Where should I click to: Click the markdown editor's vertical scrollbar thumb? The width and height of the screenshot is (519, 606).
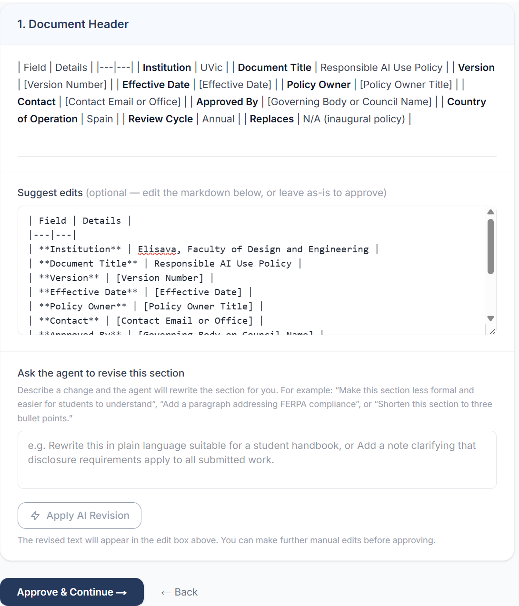[x=490, y=247]
